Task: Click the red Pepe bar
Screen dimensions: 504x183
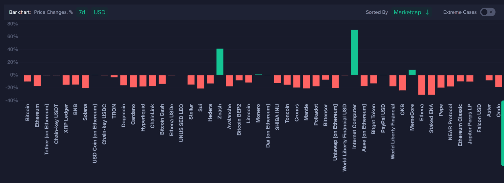Action: tap(441, 81)
